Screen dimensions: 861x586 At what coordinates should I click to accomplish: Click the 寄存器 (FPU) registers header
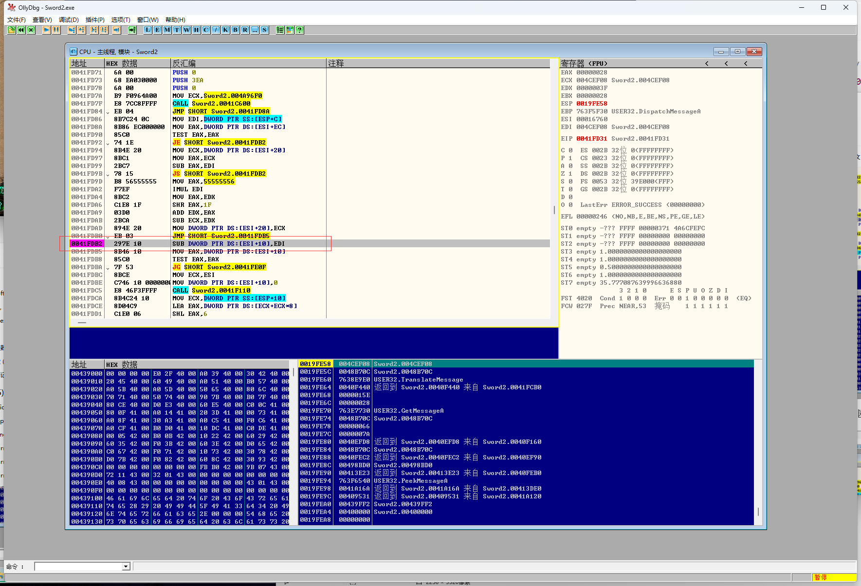pos(584,63)
